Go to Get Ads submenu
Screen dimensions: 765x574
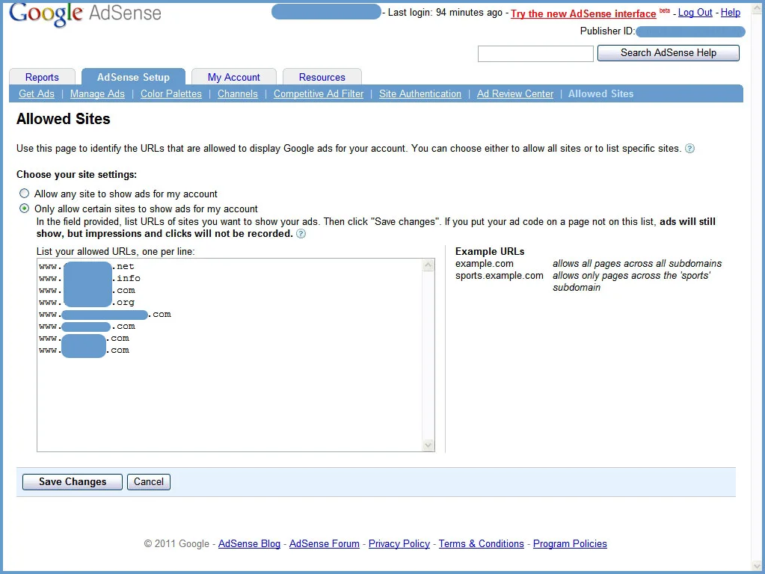pyautogui.click(x=37, y=94)
